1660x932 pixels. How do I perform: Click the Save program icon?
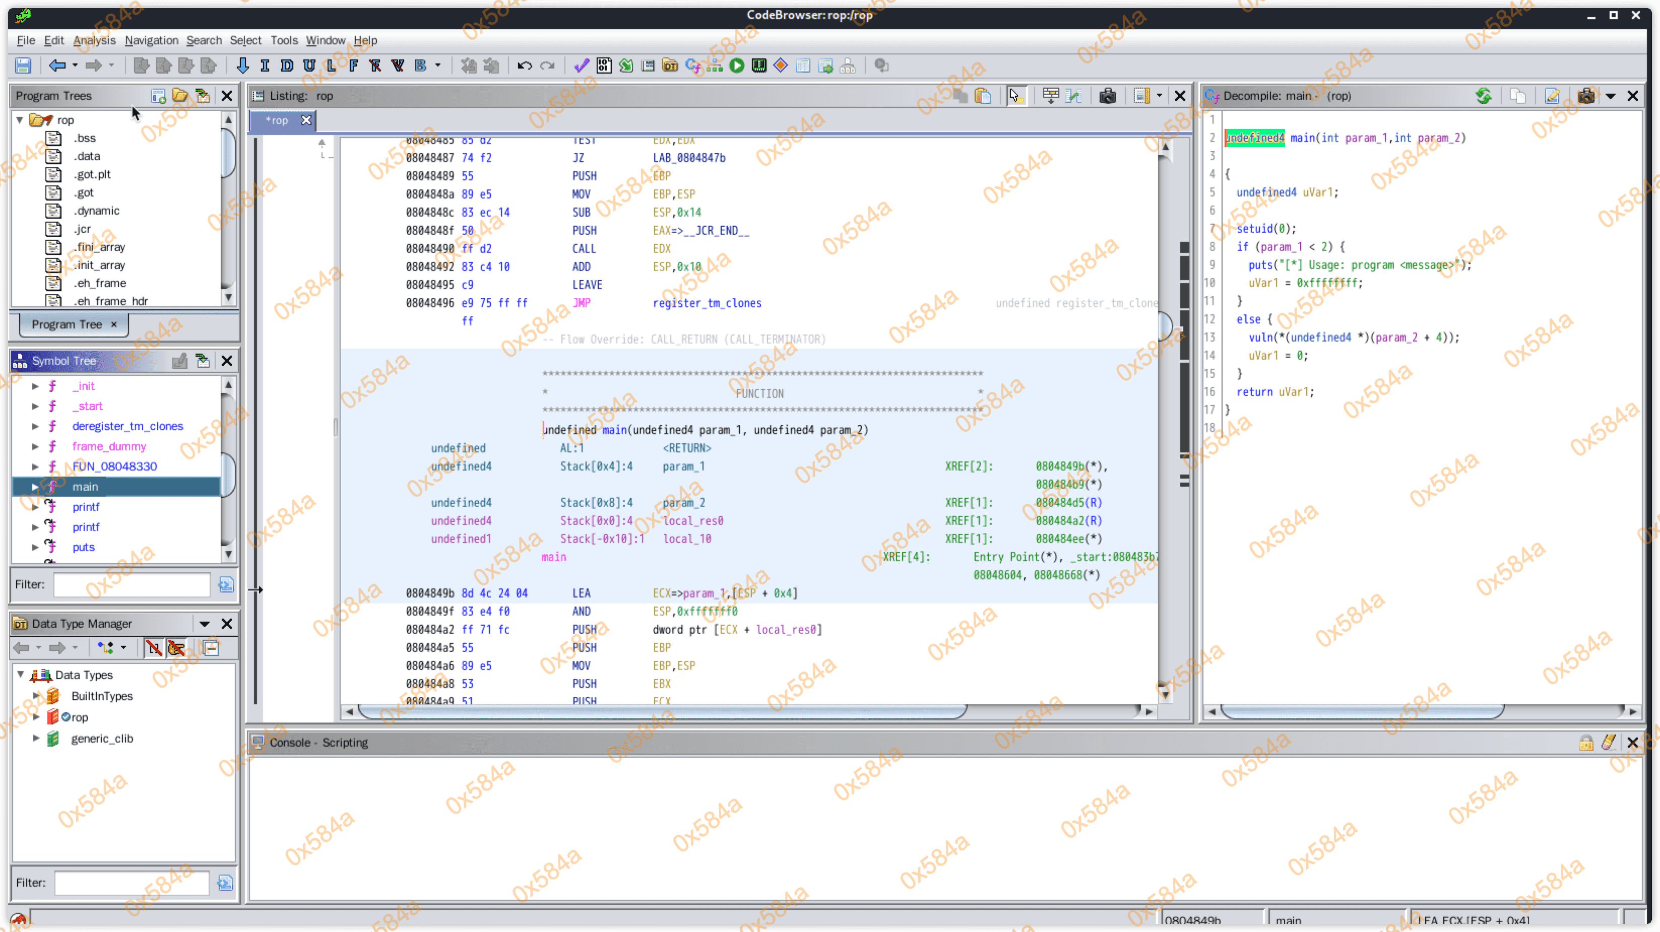click(23, 65)
